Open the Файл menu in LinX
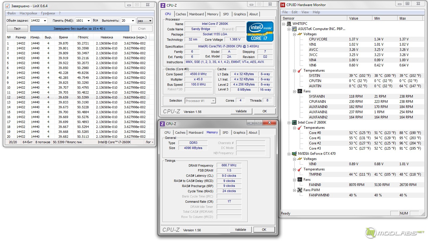Image resolution: width=428 pixels, height=242 pixels. click(x=12, y=13)
